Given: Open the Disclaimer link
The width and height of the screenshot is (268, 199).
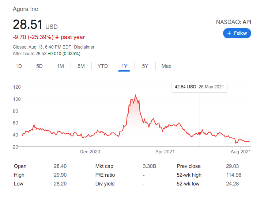Looking at the screenshot, I should (84, 47).
